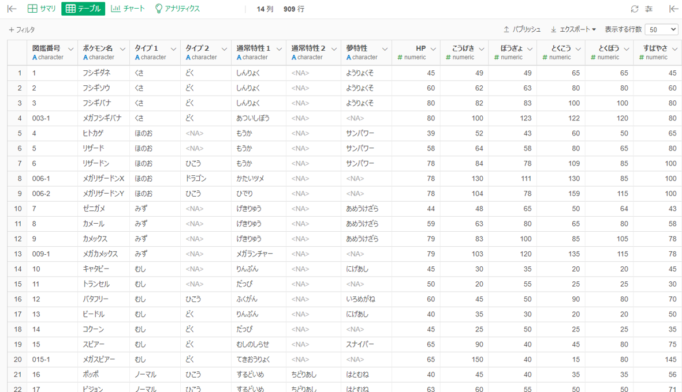Viewport: 682px width, 392px height.
Task: Click the いろめがね hidden ability cell
Action: pyautogui.click(x=366, y=299)
